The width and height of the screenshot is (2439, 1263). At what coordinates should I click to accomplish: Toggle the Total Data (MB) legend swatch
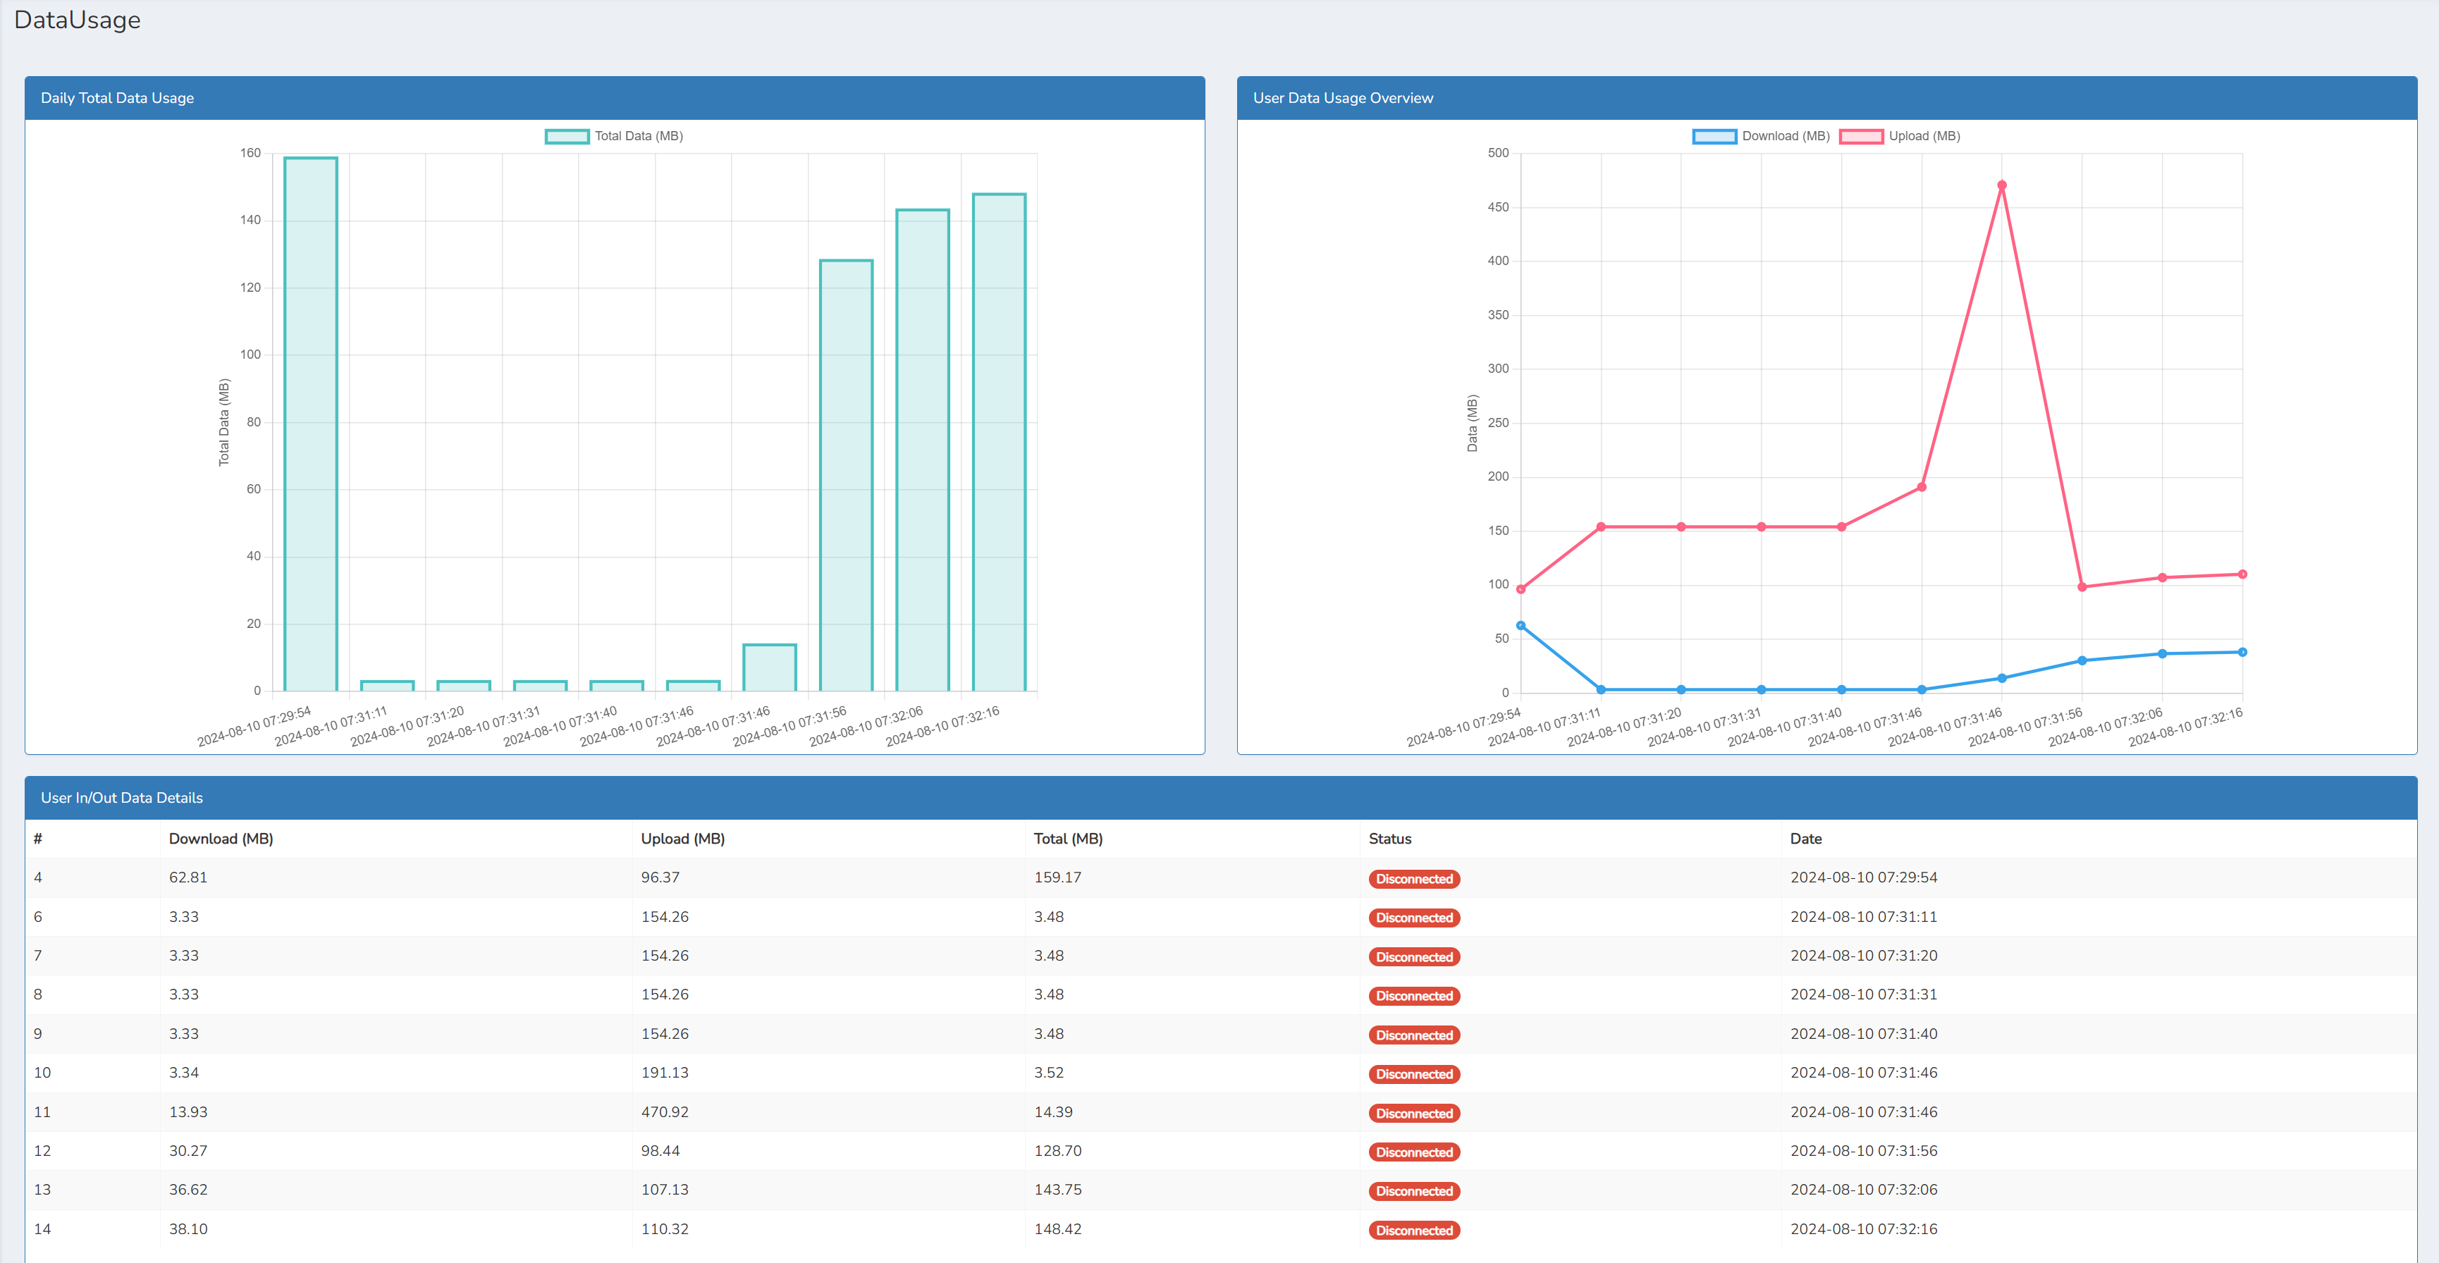567,136
